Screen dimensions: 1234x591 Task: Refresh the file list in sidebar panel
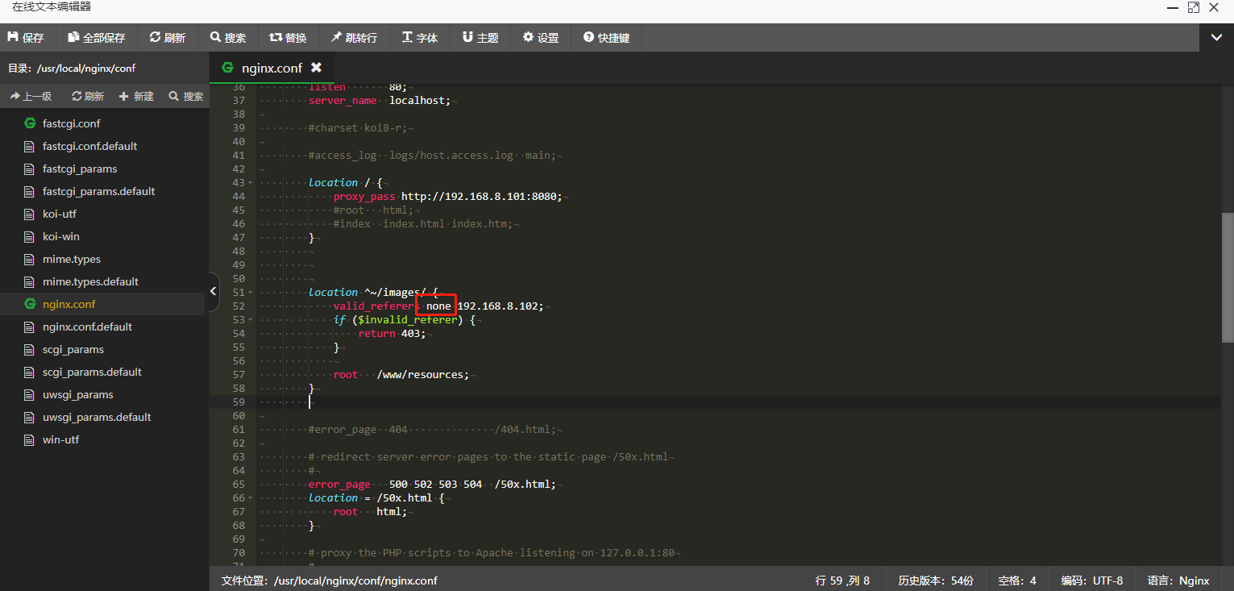(88, 96)
